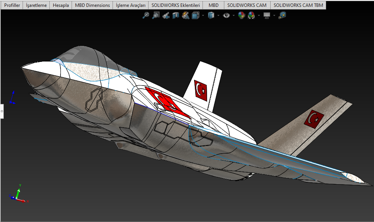Expand the Display Style dropdown arrow

pos(218,16)
